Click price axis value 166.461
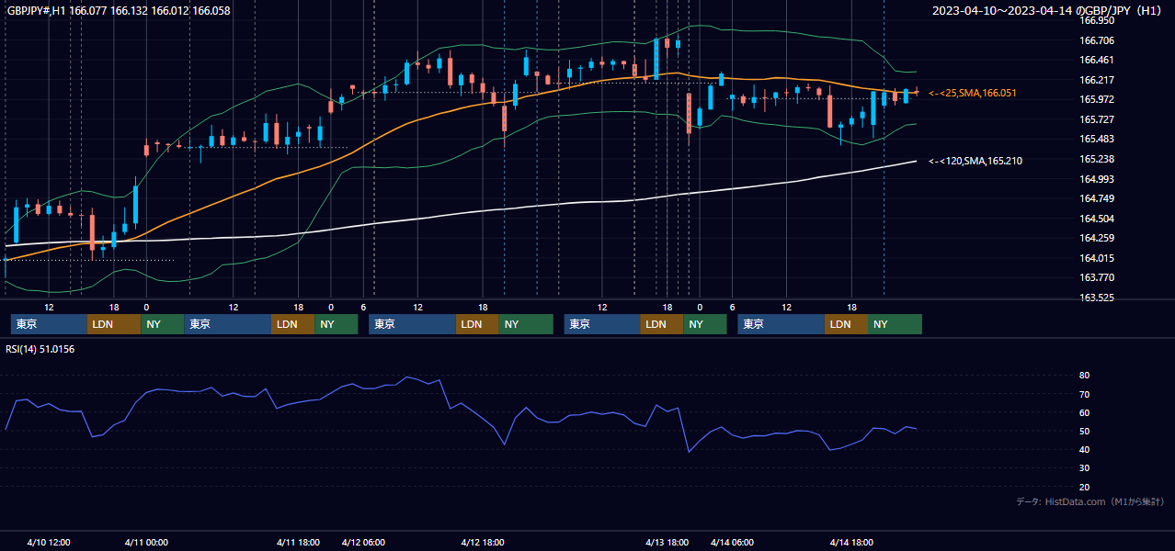 pos(1096,60)
